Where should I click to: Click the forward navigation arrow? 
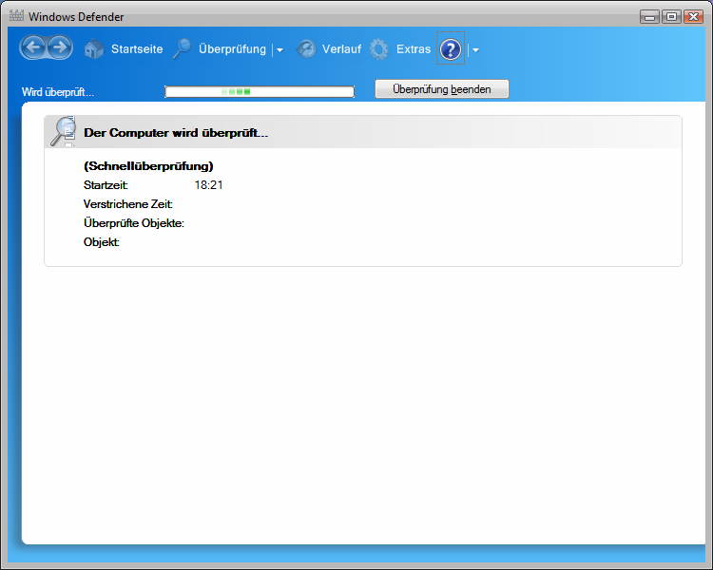59,47
